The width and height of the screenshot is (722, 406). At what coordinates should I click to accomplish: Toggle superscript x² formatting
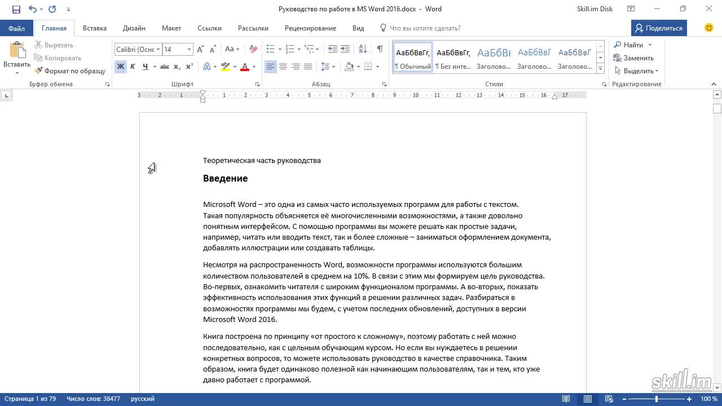click(x=190, y=67)
